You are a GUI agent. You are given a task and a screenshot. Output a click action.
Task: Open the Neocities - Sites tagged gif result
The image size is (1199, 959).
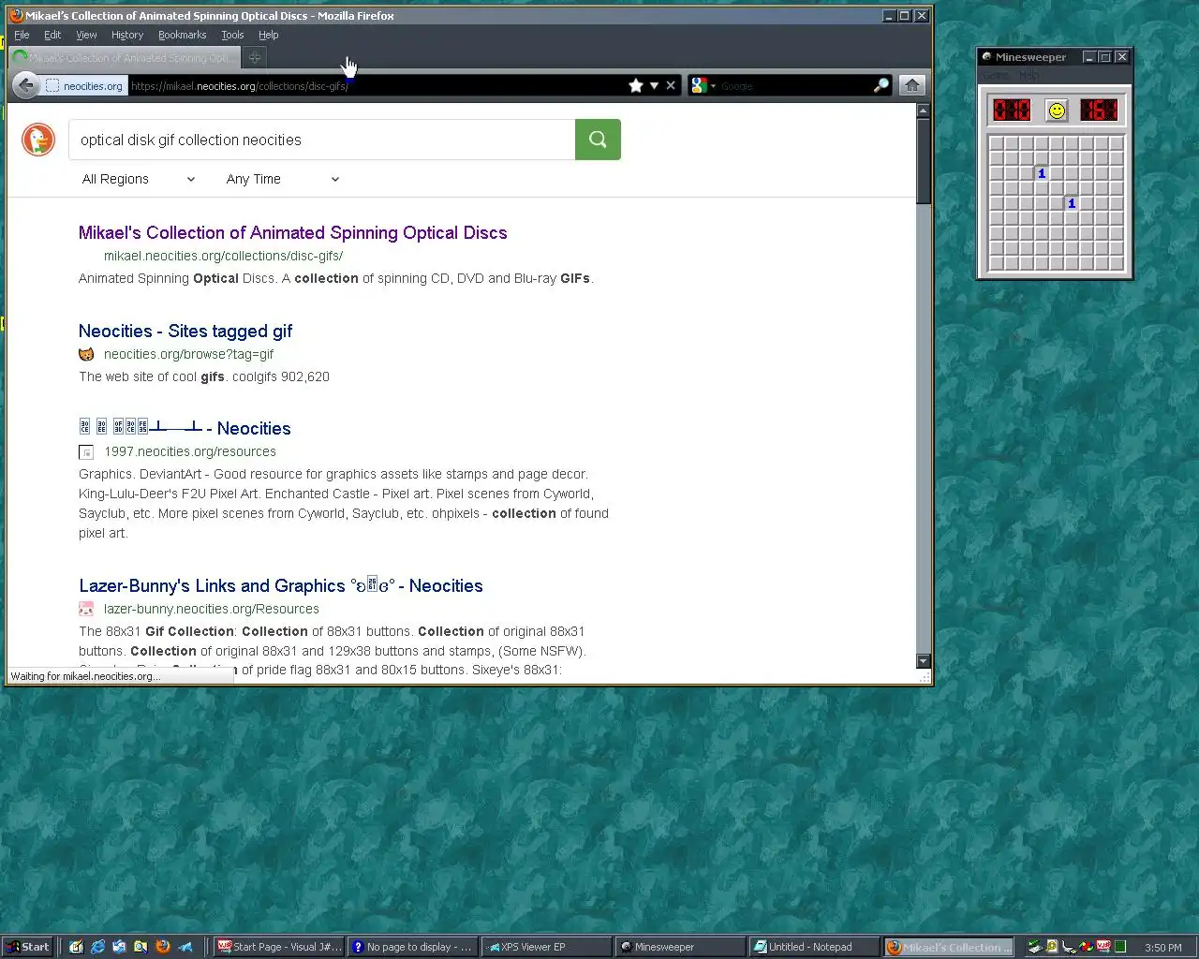185,331
